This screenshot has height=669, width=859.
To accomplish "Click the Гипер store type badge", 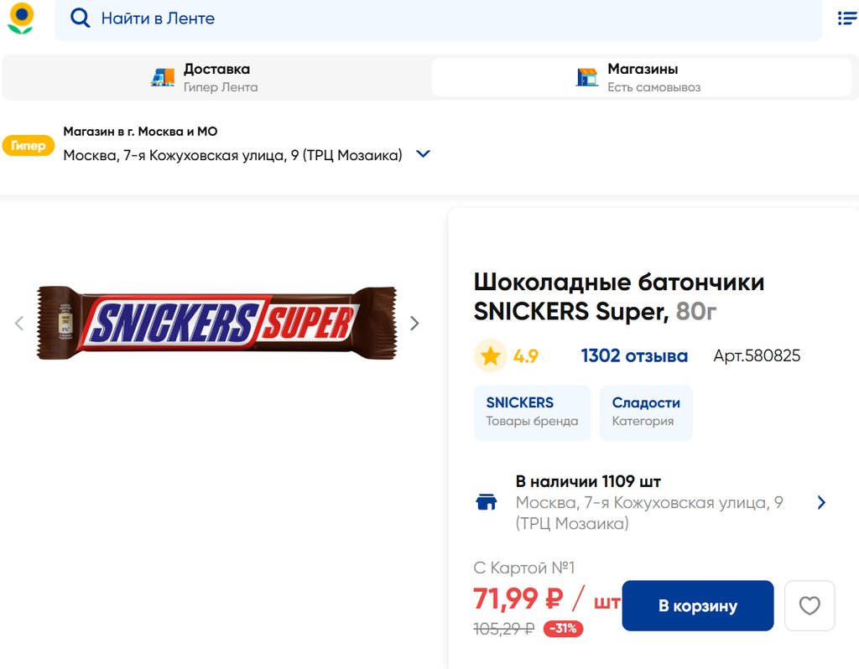I will tap(29, 146).
